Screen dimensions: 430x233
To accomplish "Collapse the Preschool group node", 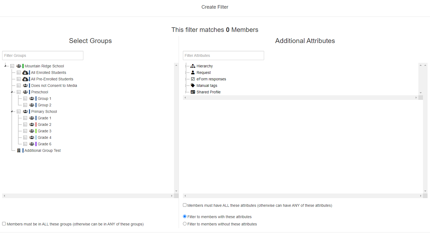I will [x=12, y=92].
